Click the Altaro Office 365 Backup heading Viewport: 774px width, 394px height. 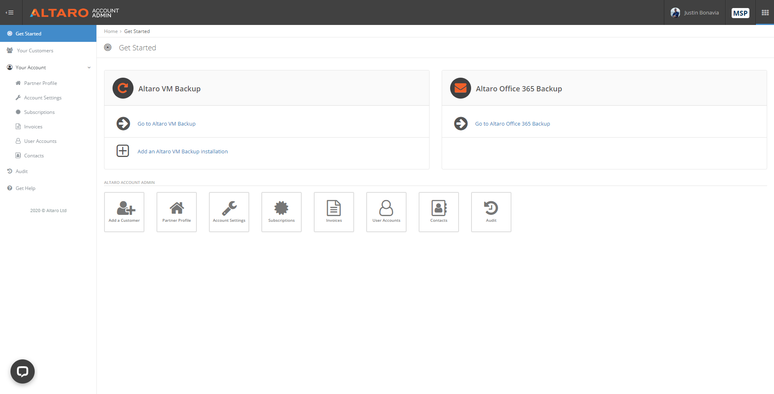pyautogui.click(x=519, y=89)
